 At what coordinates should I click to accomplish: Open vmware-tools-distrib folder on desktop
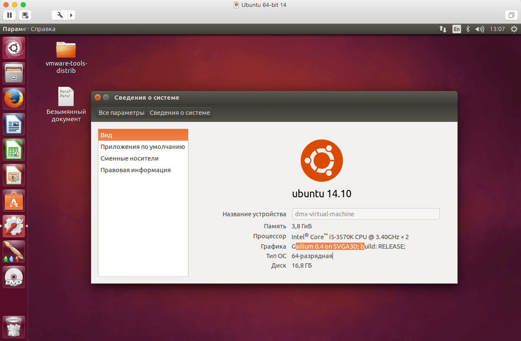(x=66, y=57)
